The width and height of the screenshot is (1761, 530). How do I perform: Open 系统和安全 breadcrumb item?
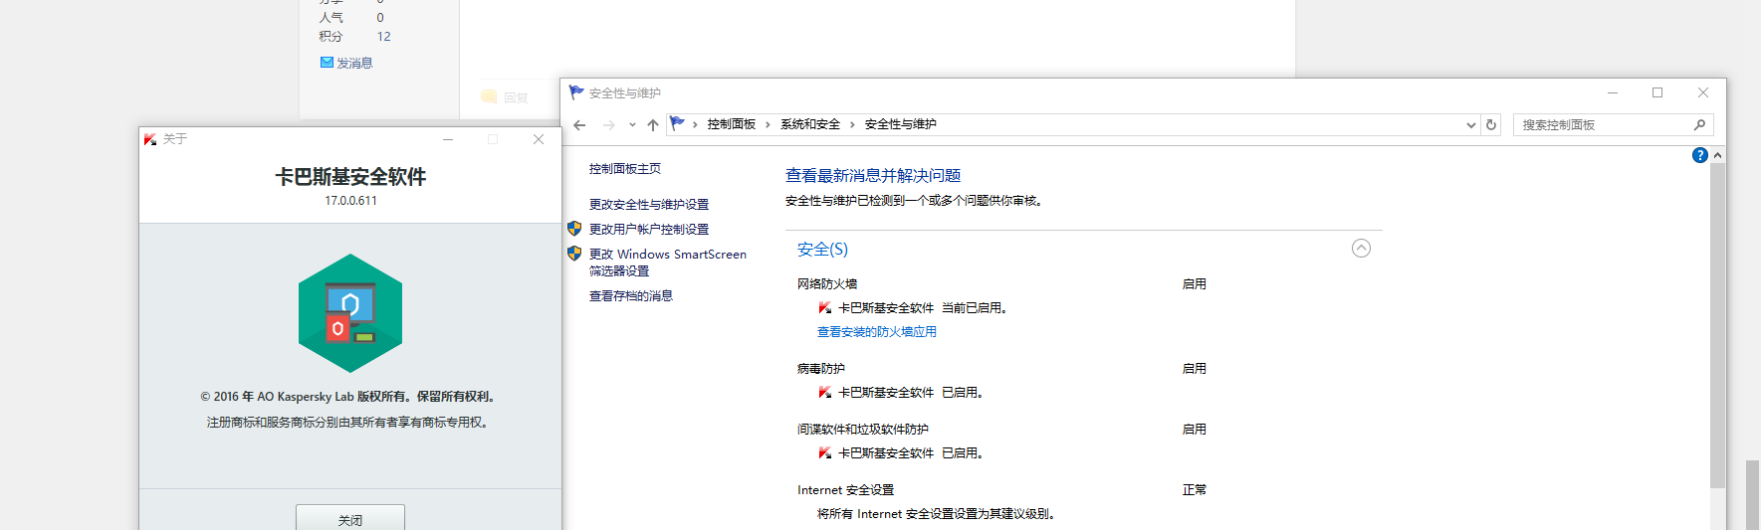[810, 124]
